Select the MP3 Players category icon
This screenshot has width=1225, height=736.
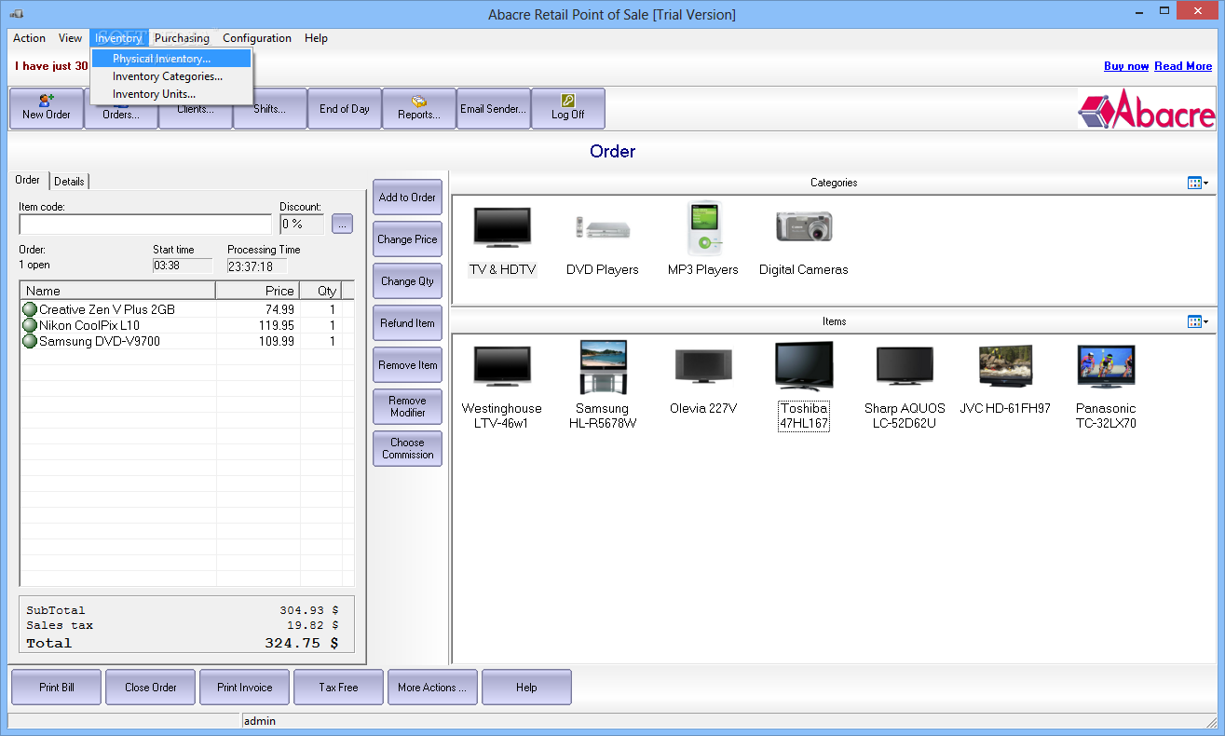click(703, 228)
